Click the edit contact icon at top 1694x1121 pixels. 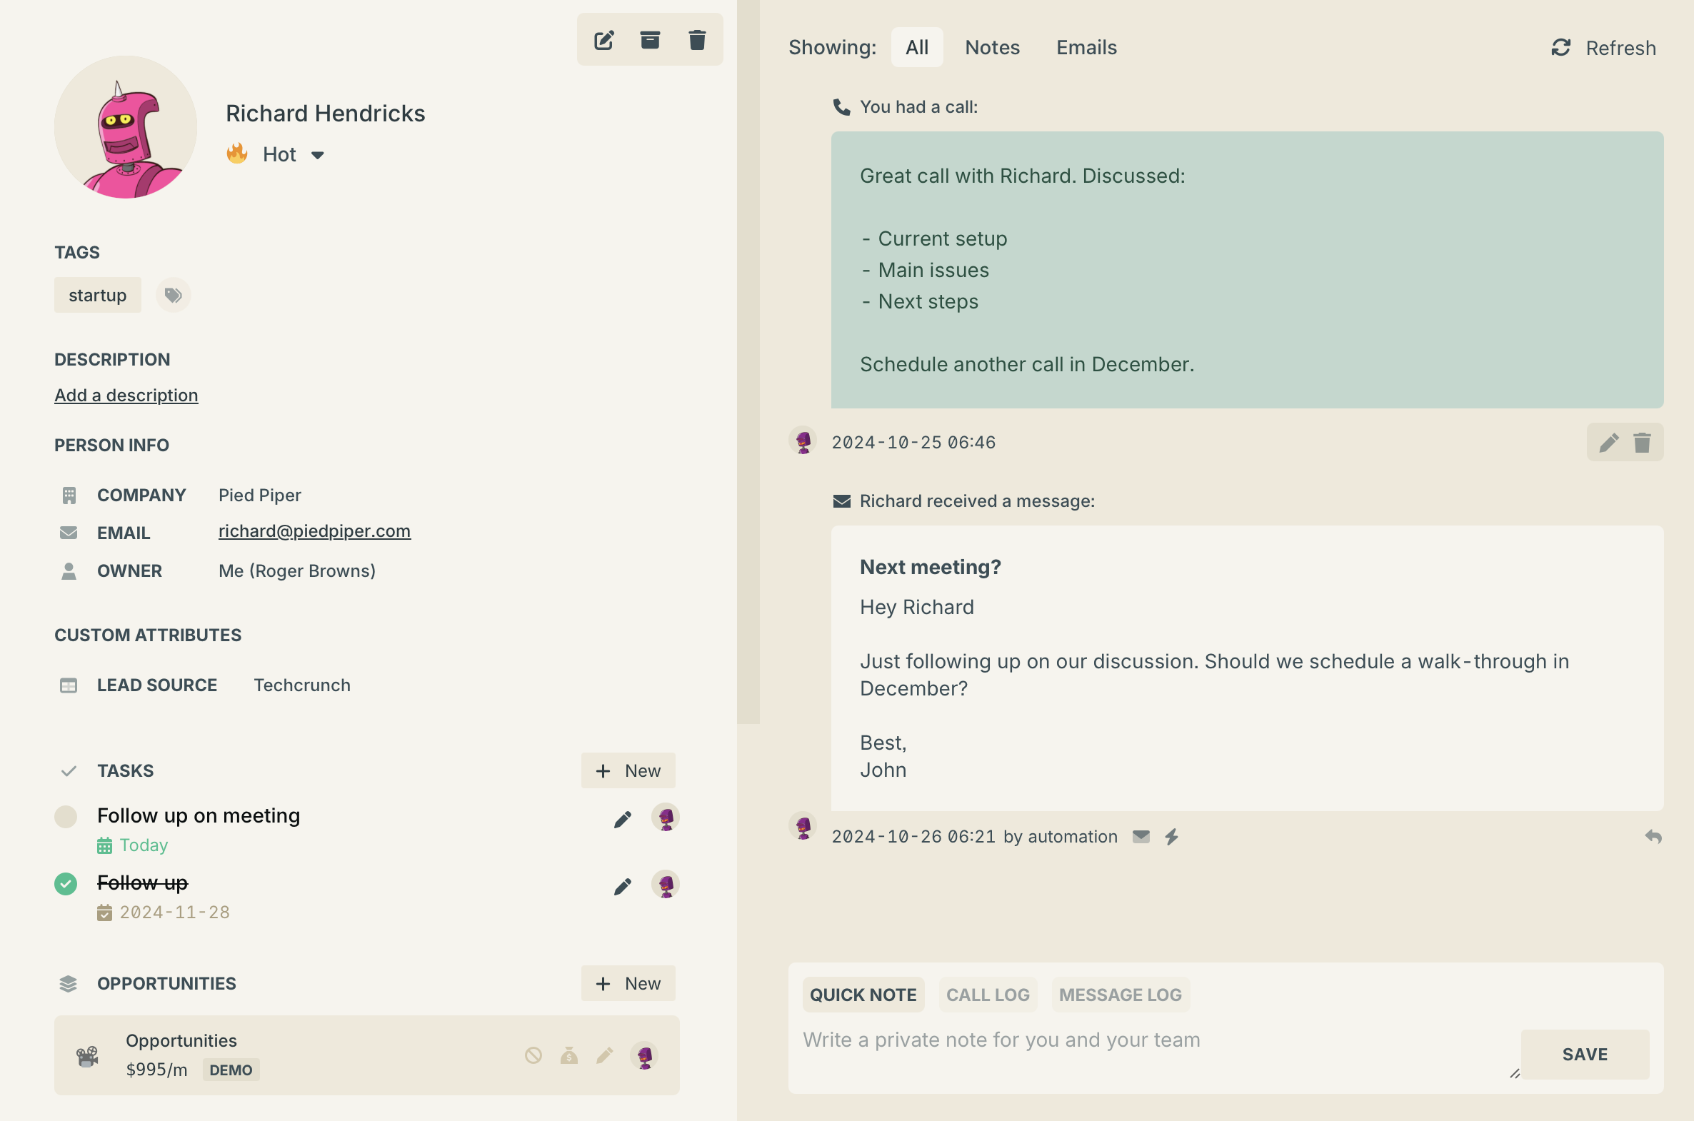603,40
